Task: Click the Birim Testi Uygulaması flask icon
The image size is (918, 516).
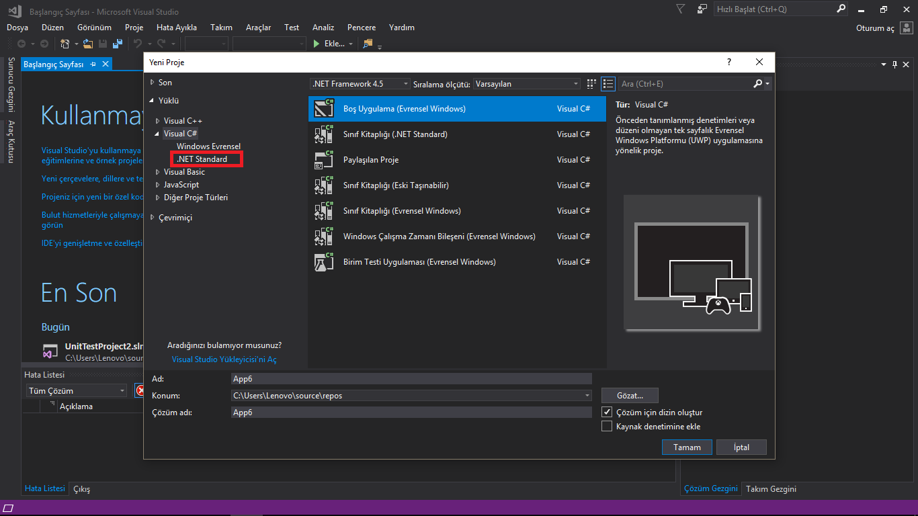Action: pos(324,261)
